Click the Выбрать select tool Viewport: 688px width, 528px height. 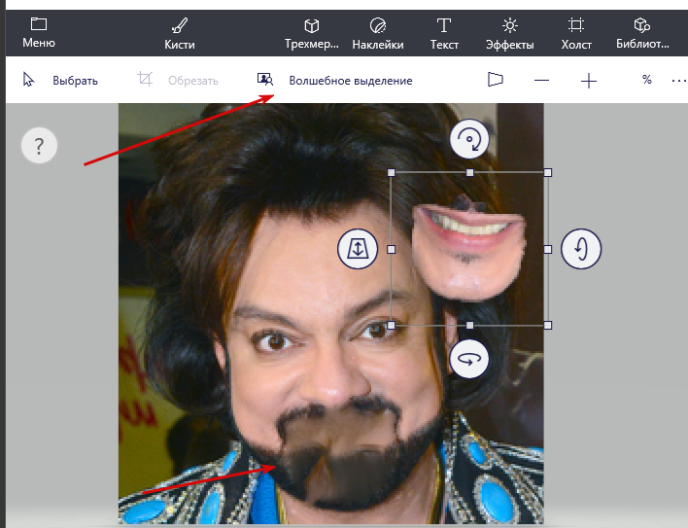click(60, 81)
